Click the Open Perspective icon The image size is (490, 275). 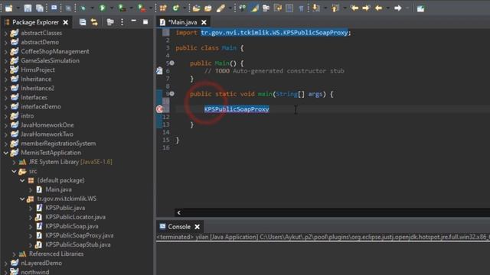420,8
